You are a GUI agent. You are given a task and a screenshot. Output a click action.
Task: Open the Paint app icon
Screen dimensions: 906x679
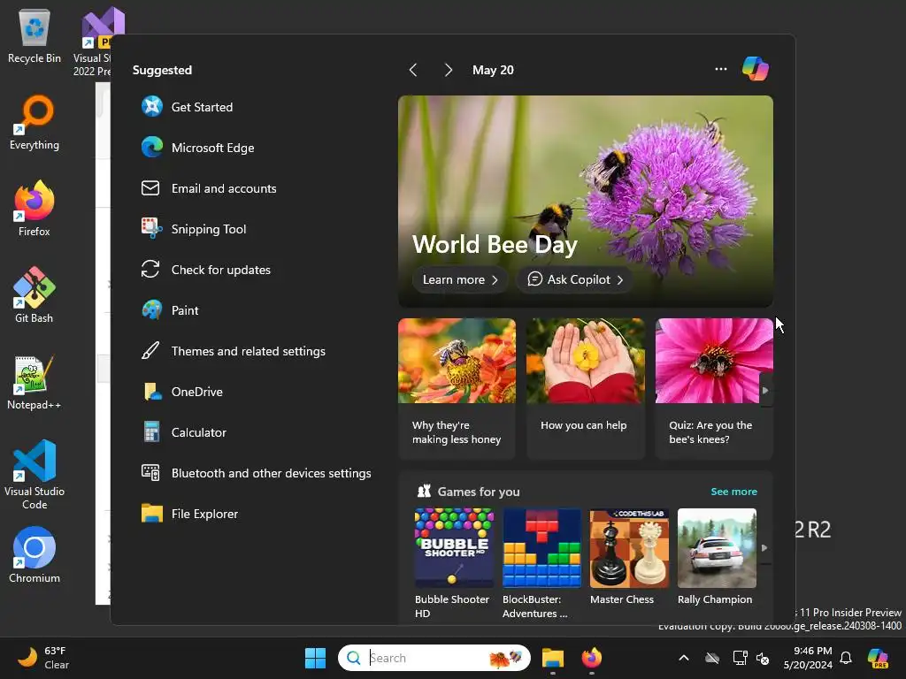pyautogui.click(x=152, y=310)
